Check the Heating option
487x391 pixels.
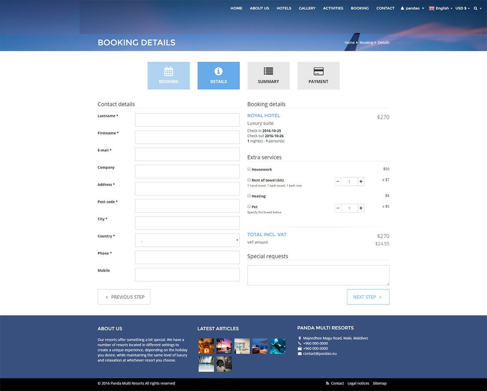[249, 195]
